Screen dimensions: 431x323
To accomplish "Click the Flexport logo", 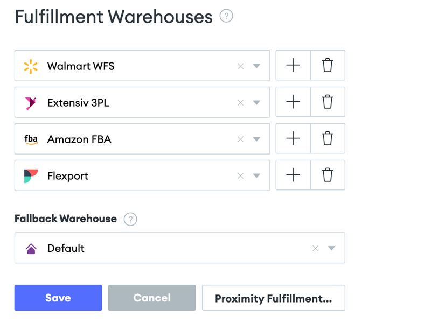I will [31, 176].
